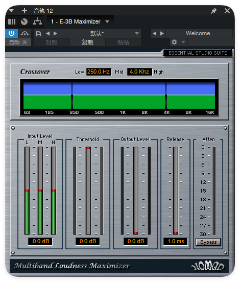
Task: Go to the previous preset arrow
Action: click(x=48, y=34)
